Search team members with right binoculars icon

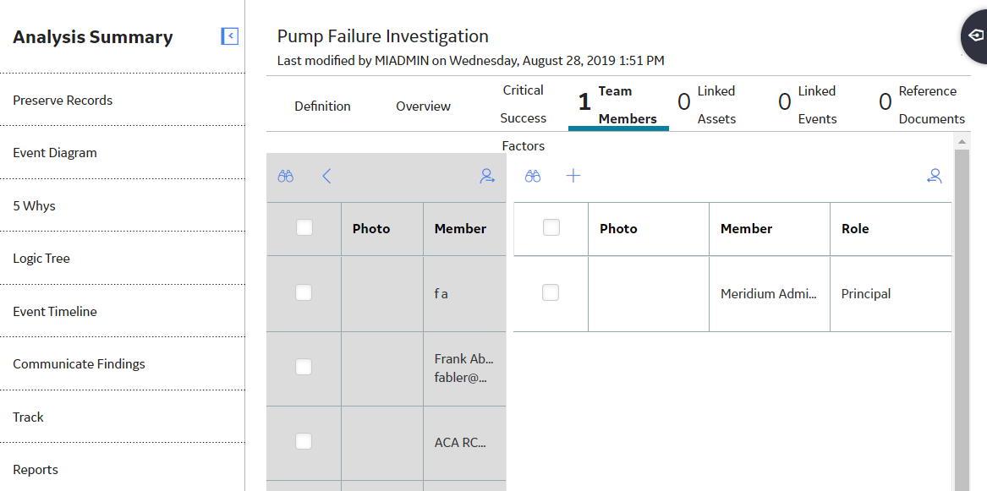(x=533, y=176)
